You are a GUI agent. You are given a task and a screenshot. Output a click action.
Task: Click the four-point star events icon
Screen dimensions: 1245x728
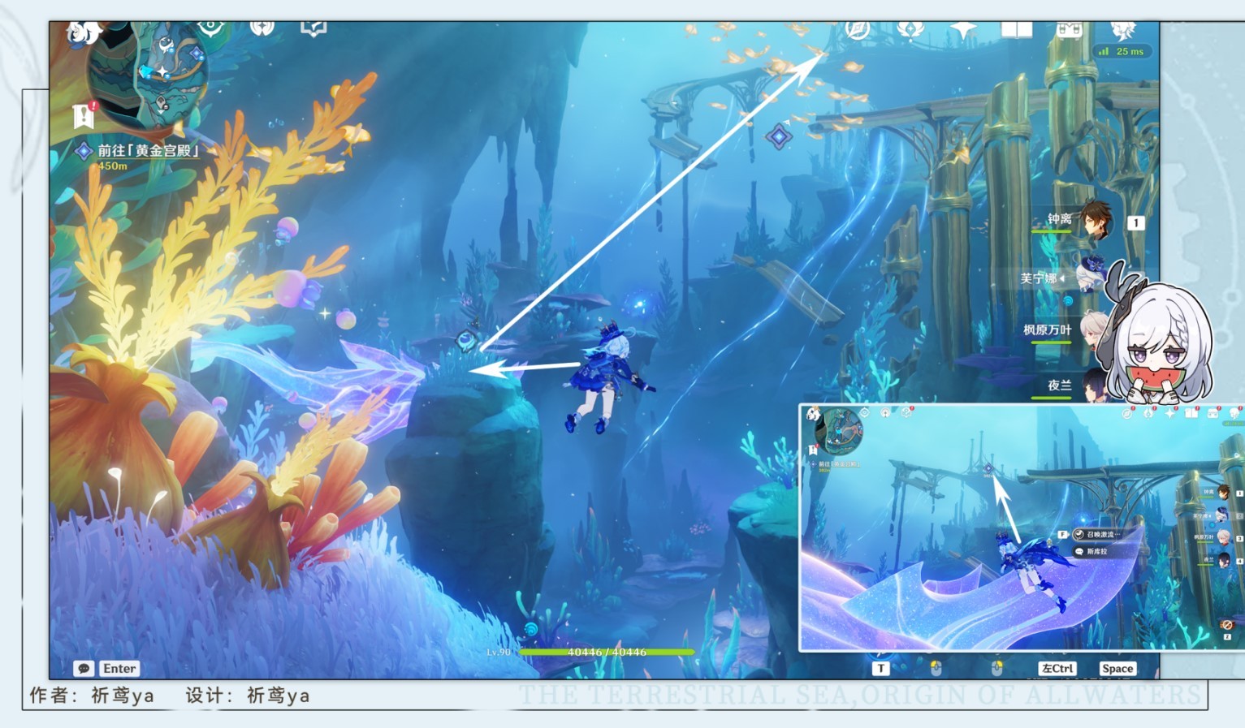[963, 30]
